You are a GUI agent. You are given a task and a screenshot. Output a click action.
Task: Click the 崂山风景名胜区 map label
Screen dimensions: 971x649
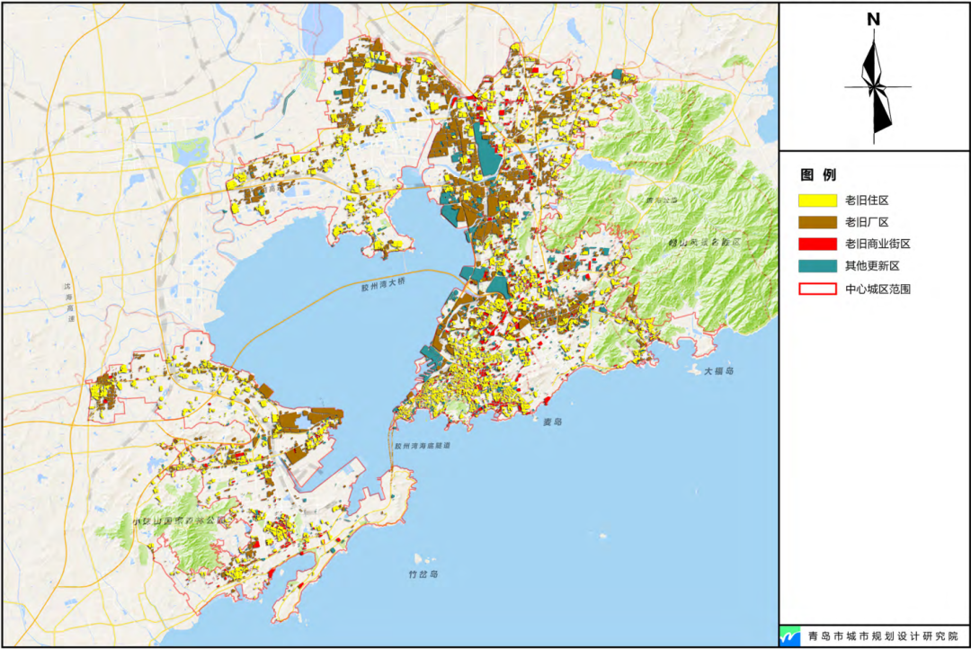point(705,242)
